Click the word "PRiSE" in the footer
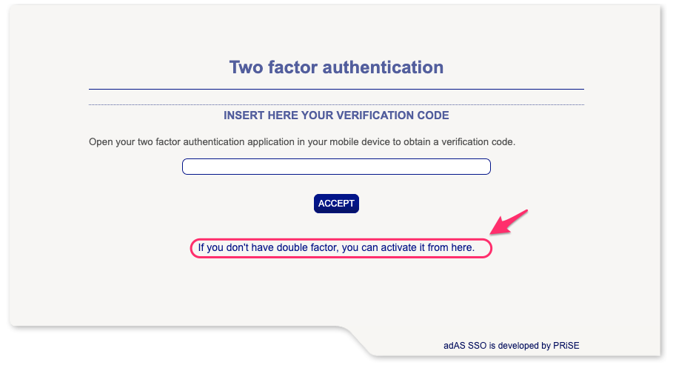 (575, 345)
